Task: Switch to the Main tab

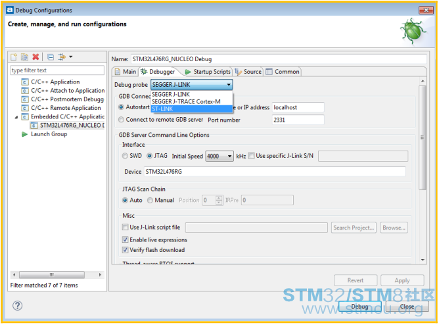Action: [126, 72]
